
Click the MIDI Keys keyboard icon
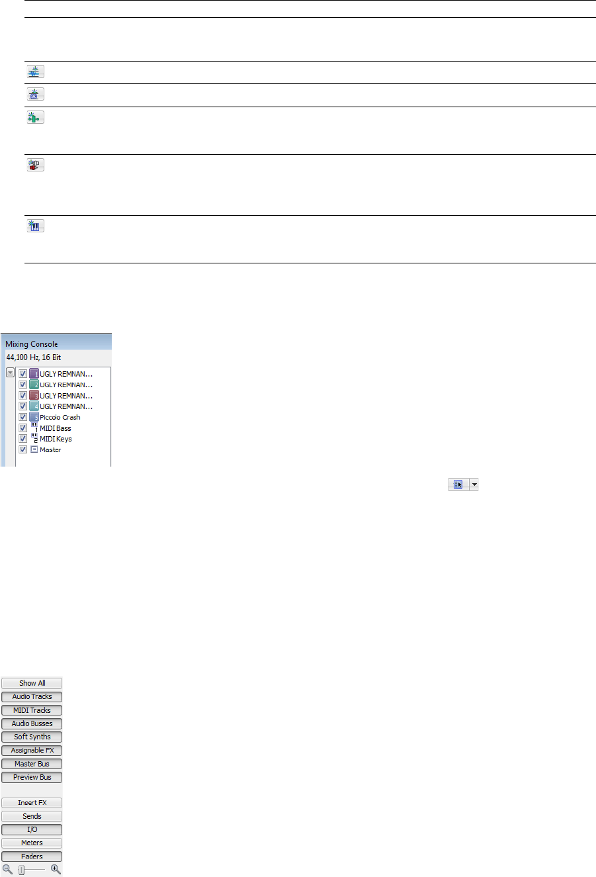[x=34, y=439]
